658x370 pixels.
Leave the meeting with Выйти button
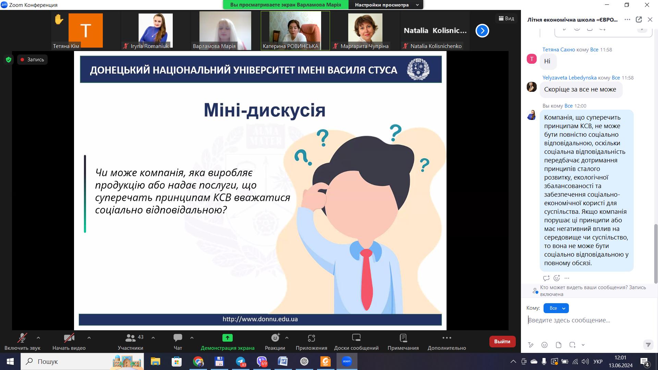502,342
